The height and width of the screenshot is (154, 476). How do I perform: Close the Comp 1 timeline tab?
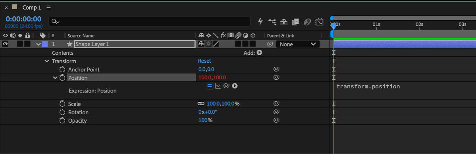point(6,8)
